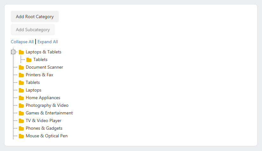Click the Collapse All link

(22, 42)
